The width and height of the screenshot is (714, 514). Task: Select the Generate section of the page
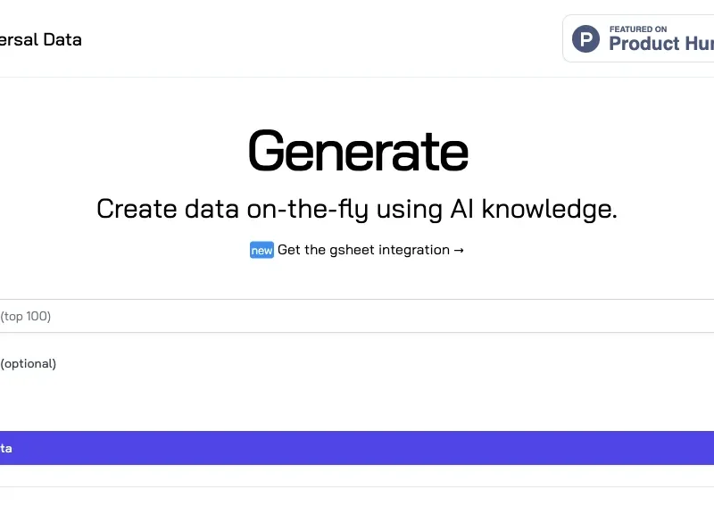coord(357,178)
